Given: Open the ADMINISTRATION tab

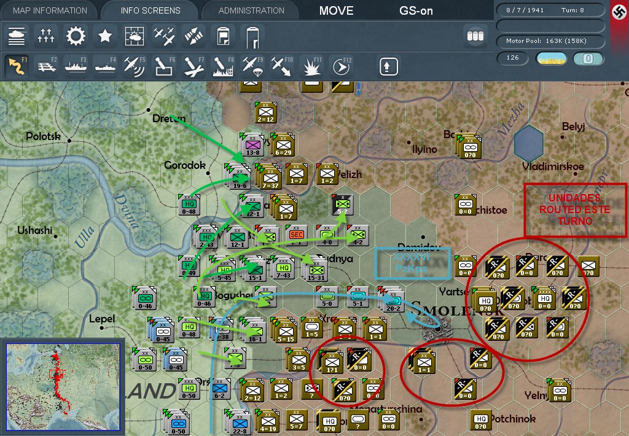Looking at the screenshot, I should (x=251, y=10).
